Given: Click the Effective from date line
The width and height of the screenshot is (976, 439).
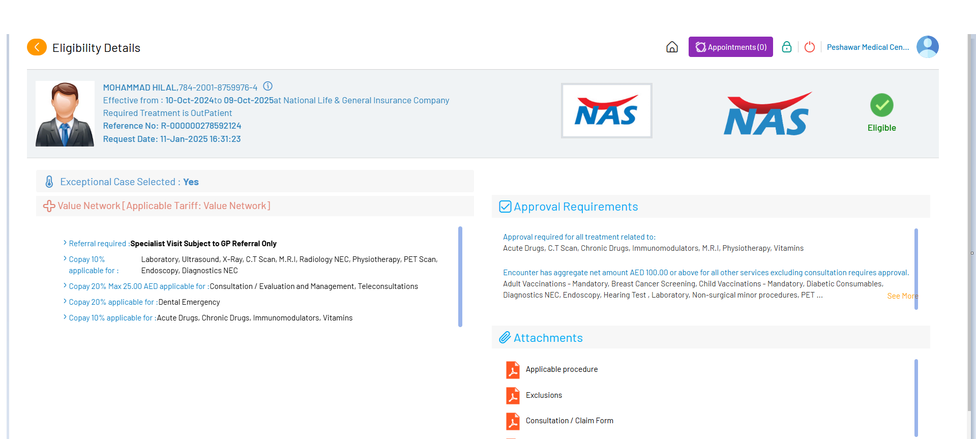Looking at the screenshot, I should 276,100.
